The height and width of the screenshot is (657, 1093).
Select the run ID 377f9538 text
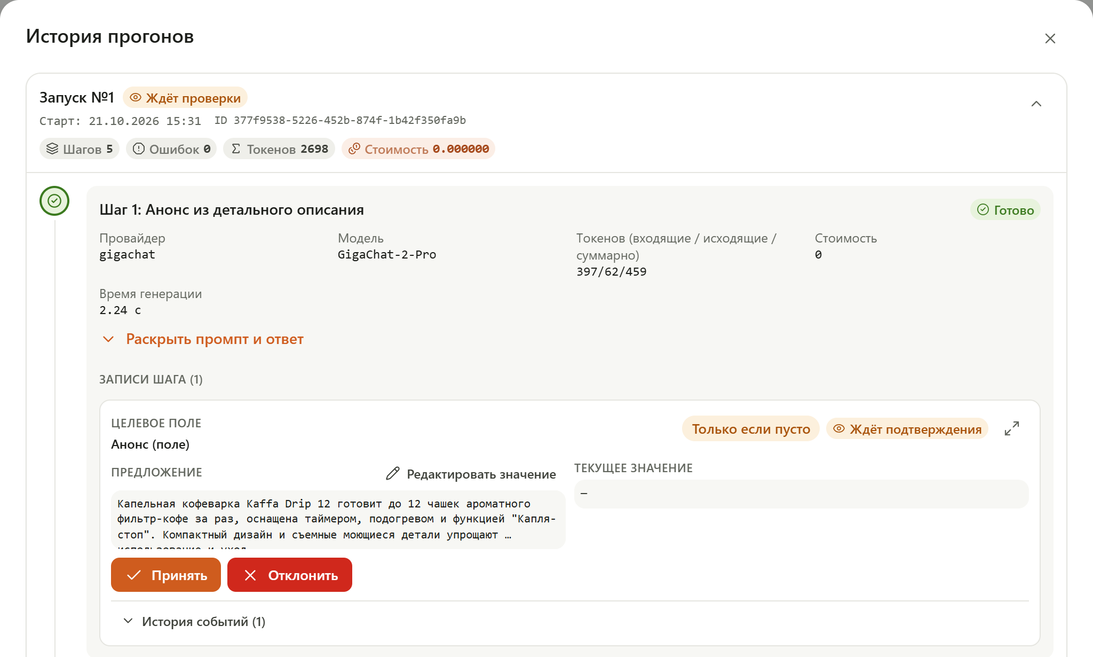340,120
